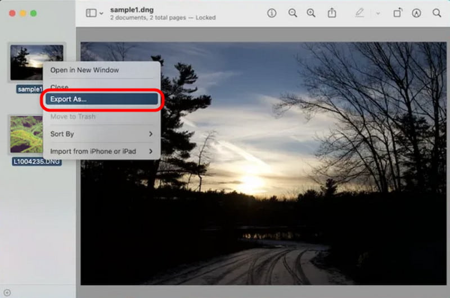The height and width of the screenshot is (298, 450).
Task: Expand the sidebar view options chevron
Action: (101, 13)
